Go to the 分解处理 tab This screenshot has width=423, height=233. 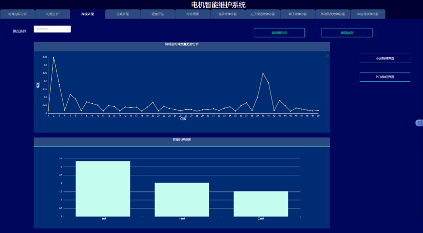point(122,14)
